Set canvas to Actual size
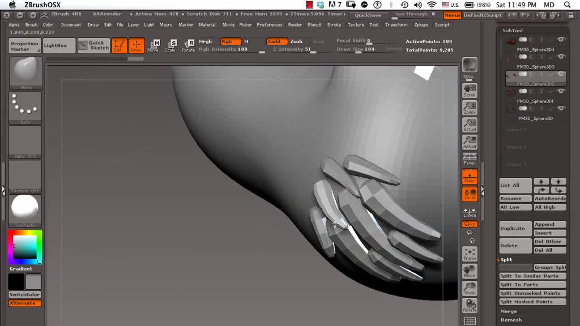The width and height of the screenshot is (580, 326). pyautogui.click(x=470, y=125)
